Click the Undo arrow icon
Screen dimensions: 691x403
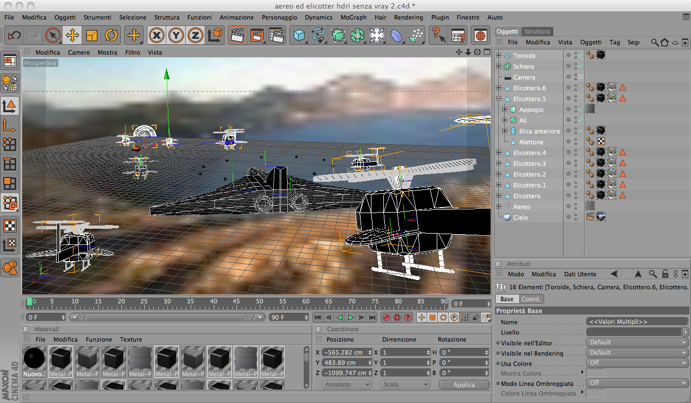click(14, 36)
